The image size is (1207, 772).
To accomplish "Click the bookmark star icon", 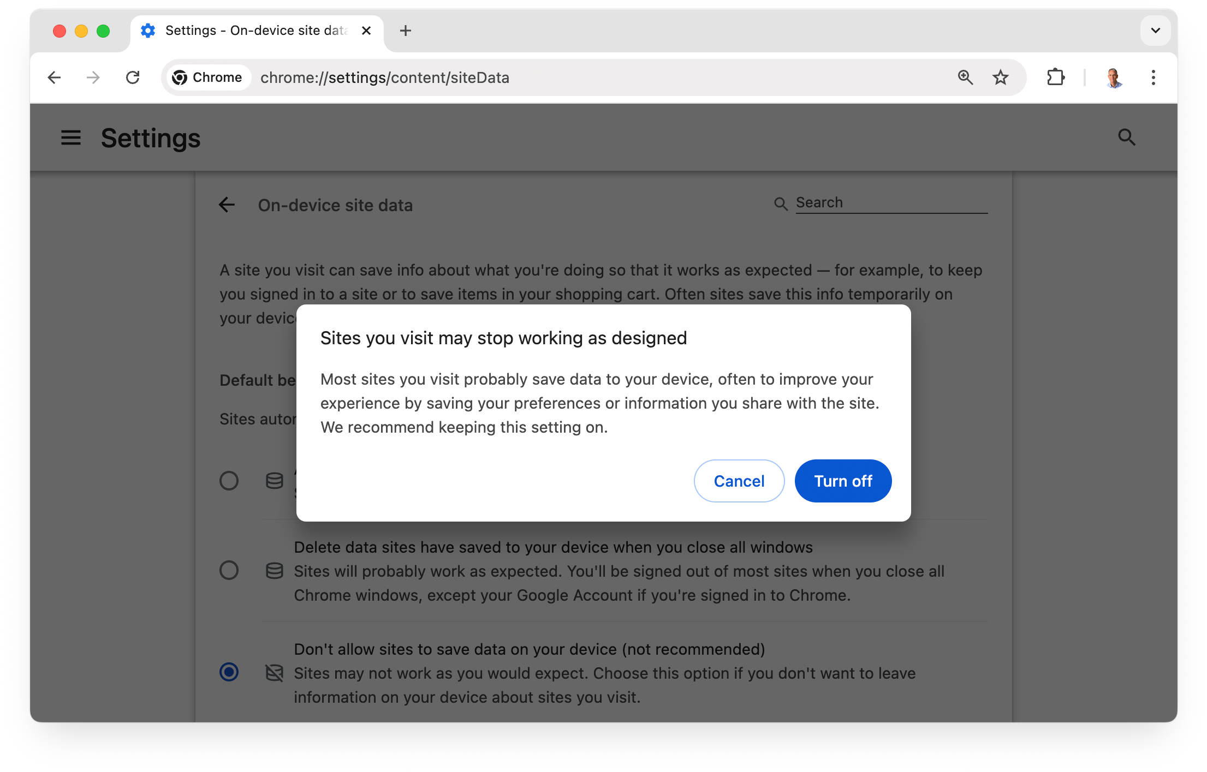I will (1001, 77).
